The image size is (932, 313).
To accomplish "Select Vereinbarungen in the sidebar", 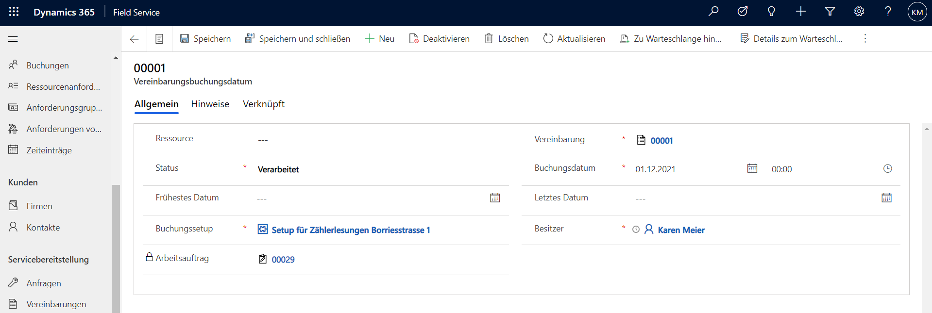I will coord(56,304).
